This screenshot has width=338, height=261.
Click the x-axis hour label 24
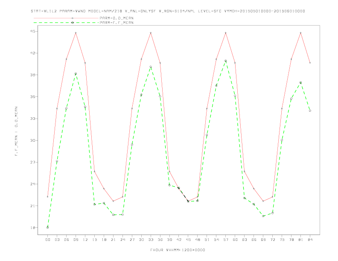tap(122, 240)
